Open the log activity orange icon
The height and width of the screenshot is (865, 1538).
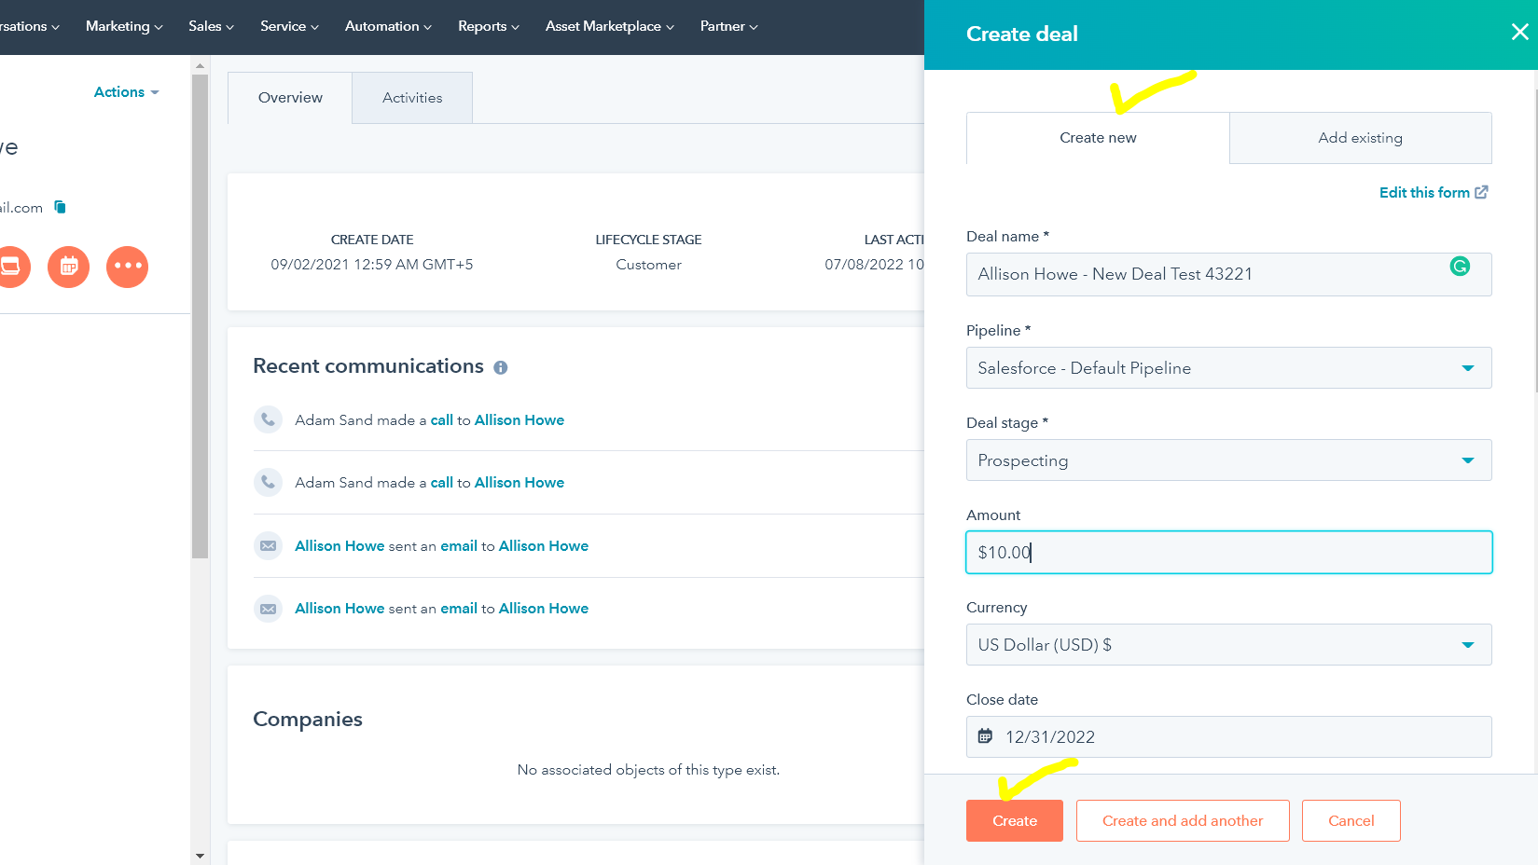(x=13, y=267)
